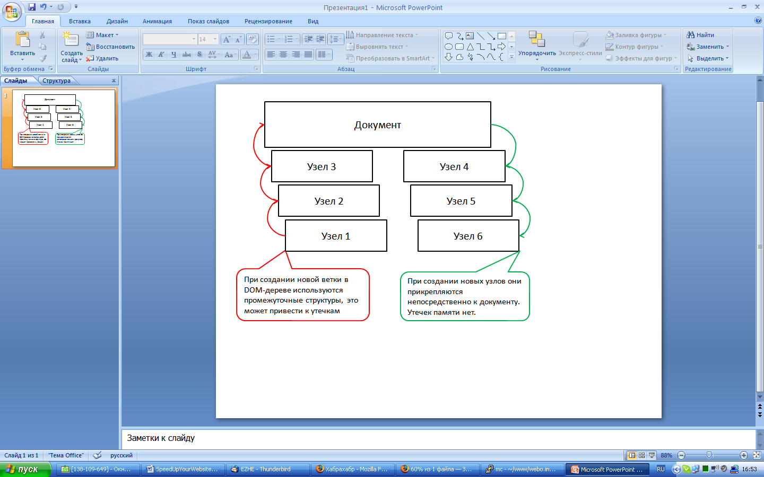764x477 pixels.
Task: Toggle bold (Ж) formatting
Action: pyautogui.click(x=149, y=55)
